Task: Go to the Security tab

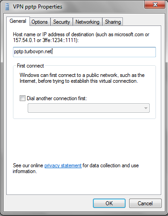Action: (x=62, y=22)
